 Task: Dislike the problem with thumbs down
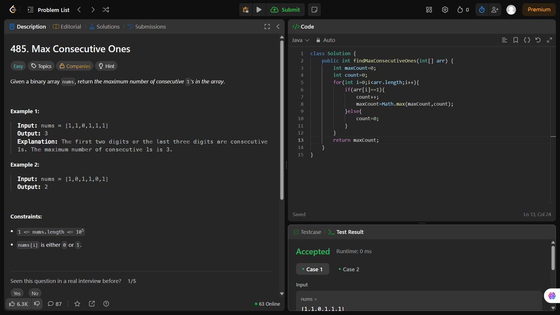pos(37,304)
